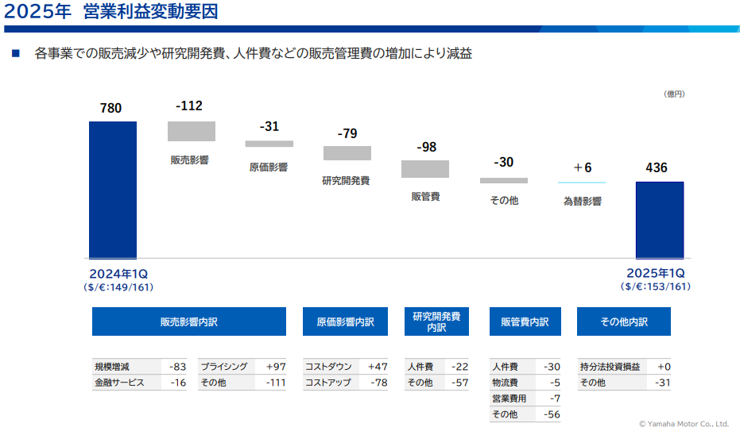The width and height of the screenshot is (740, 431).
Task: Click the 研究開発費内訳 header box
Action: (x=436, y=321)
